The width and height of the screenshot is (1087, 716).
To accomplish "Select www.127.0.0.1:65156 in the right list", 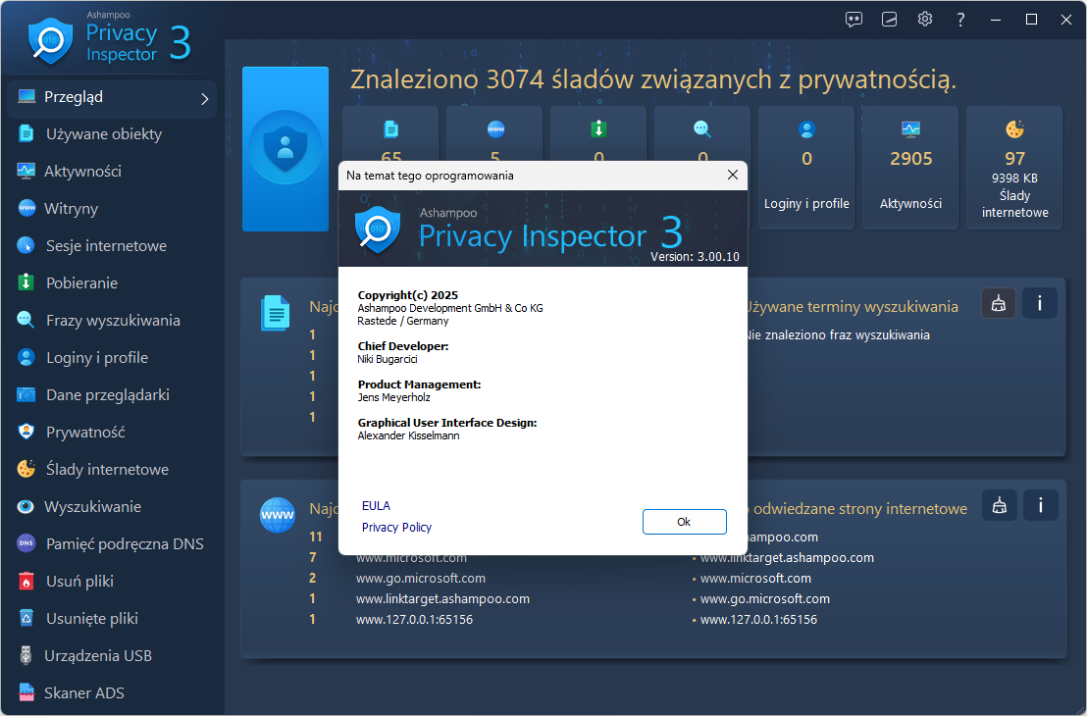I will pyautogui.click(x=759, y=620).
